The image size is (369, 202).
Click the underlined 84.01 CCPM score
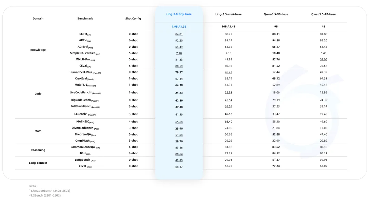point(179,34)
